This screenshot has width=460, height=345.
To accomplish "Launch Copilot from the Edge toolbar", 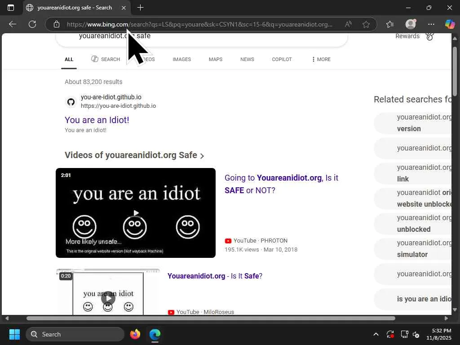I will click(x=450, y=24).
